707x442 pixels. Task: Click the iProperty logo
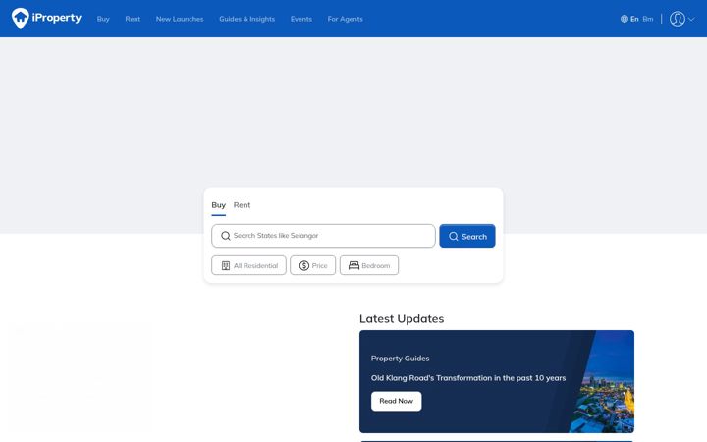[x=46, y=19]
